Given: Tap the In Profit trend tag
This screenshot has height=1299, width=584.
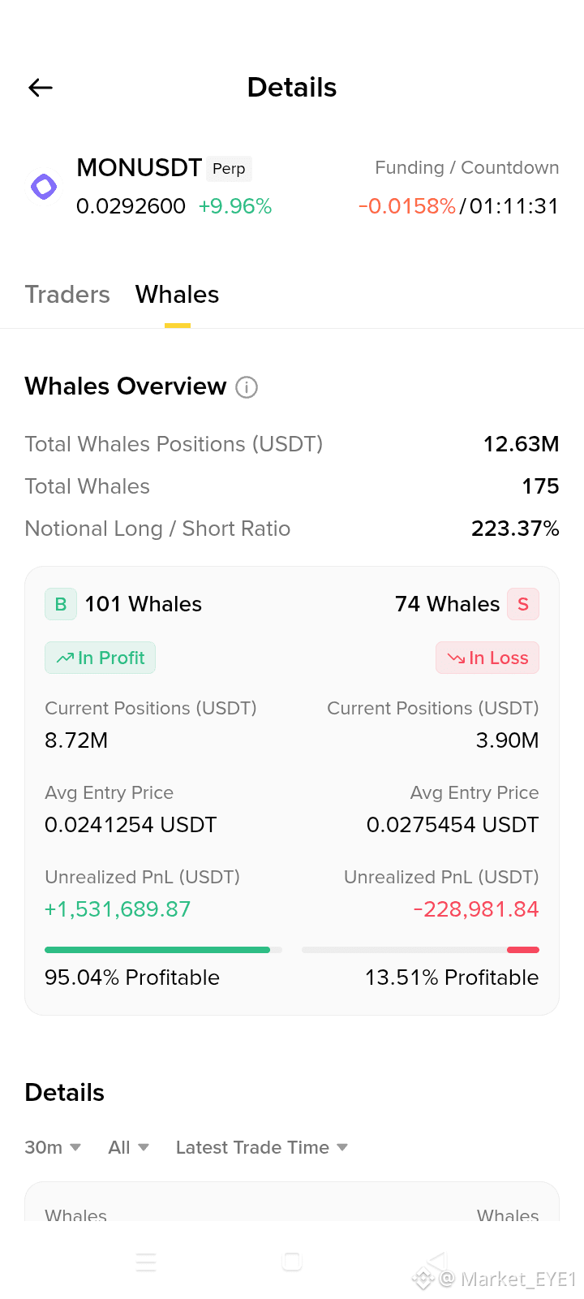Looking at the screenshot, I should [x=100, y=658].
